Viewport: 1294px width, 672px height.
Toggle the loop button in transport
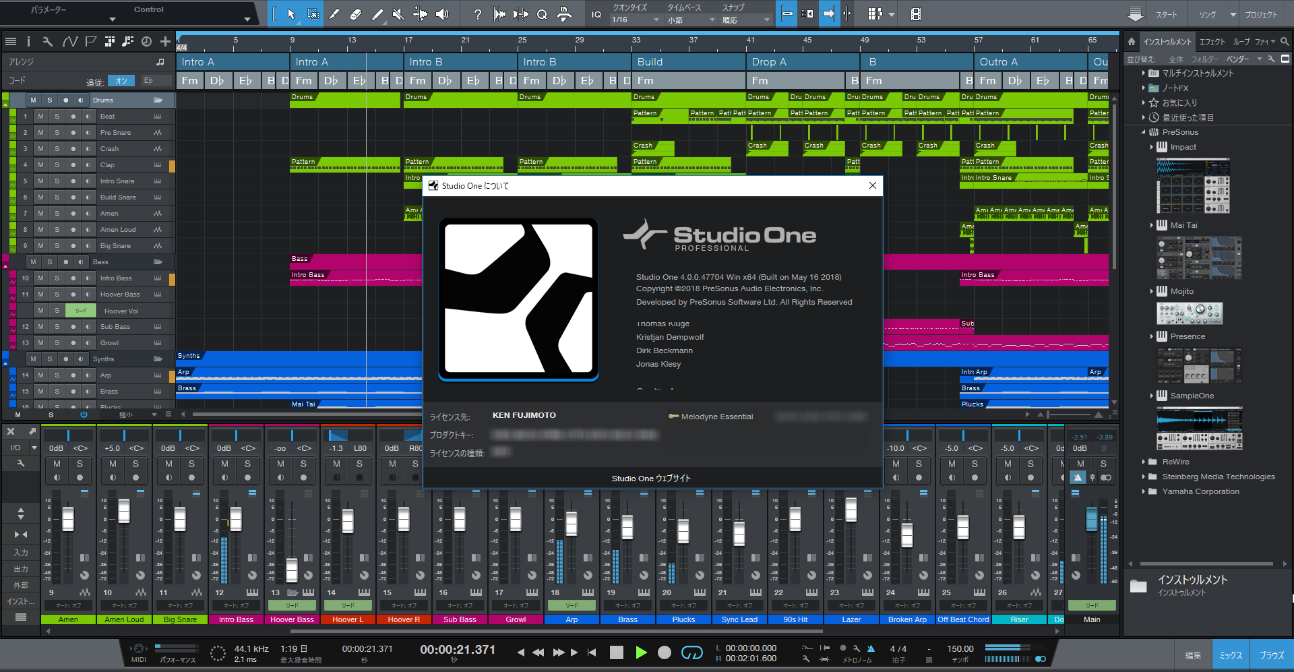(x=691, y=652)
